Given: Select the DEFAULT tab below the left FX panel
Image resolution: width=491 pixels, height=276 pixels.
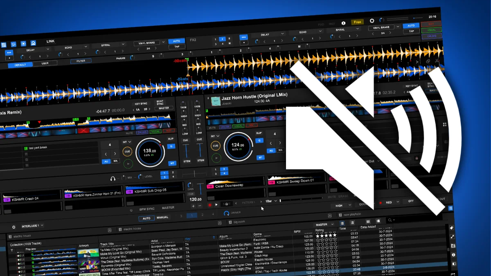Looking at the screenshot, I should 20,65.
